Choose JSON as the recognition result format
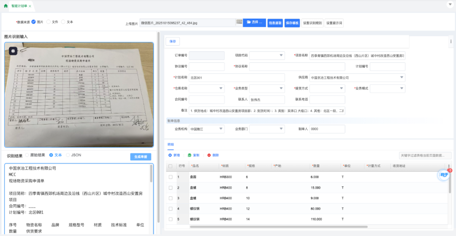 [x=68, y=155]
